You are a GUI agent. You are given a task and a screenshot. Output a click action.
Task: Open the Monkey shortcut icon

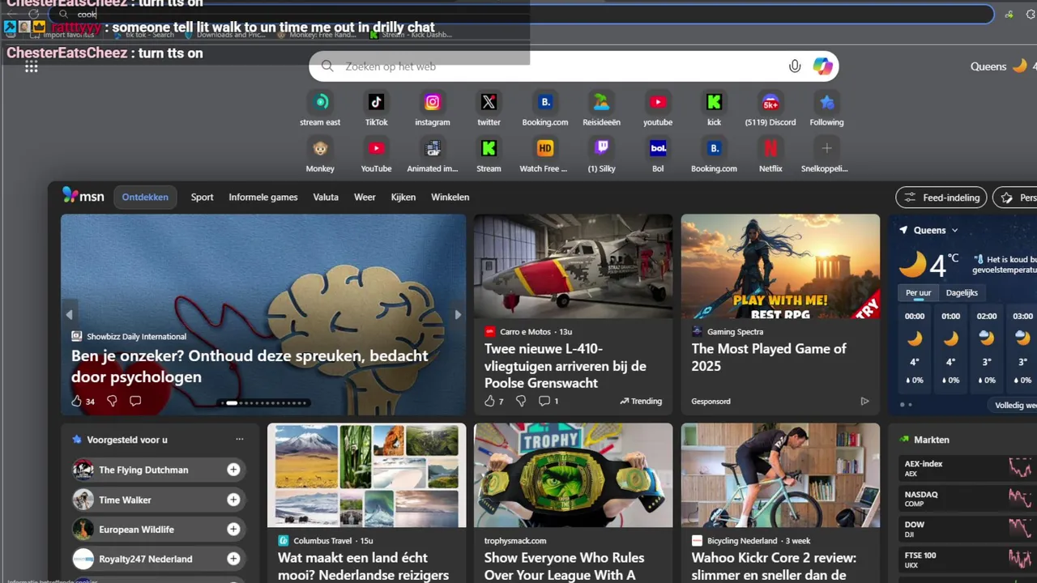(x=320, y=148)
